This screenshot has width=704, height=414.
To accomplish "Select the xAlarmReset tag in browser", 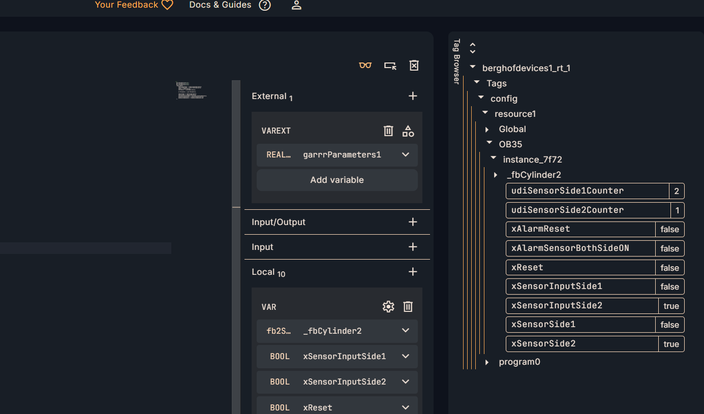I will tap(580, 229).
